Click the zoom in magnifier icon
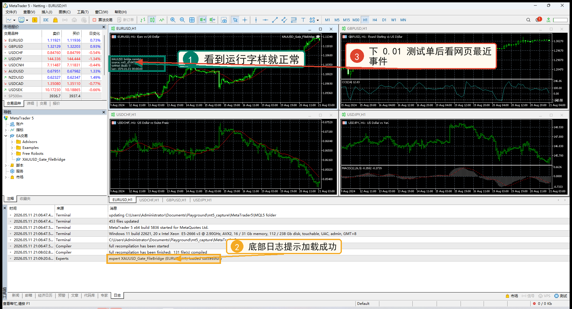 pos(173,20)
